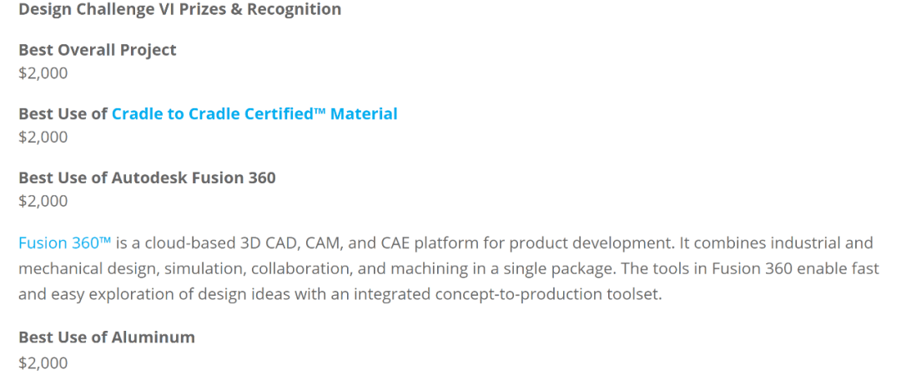Click $2,000 under Autodesk Fusion 360 heading
Screen dimensions: 901x380
coord(43,201)
